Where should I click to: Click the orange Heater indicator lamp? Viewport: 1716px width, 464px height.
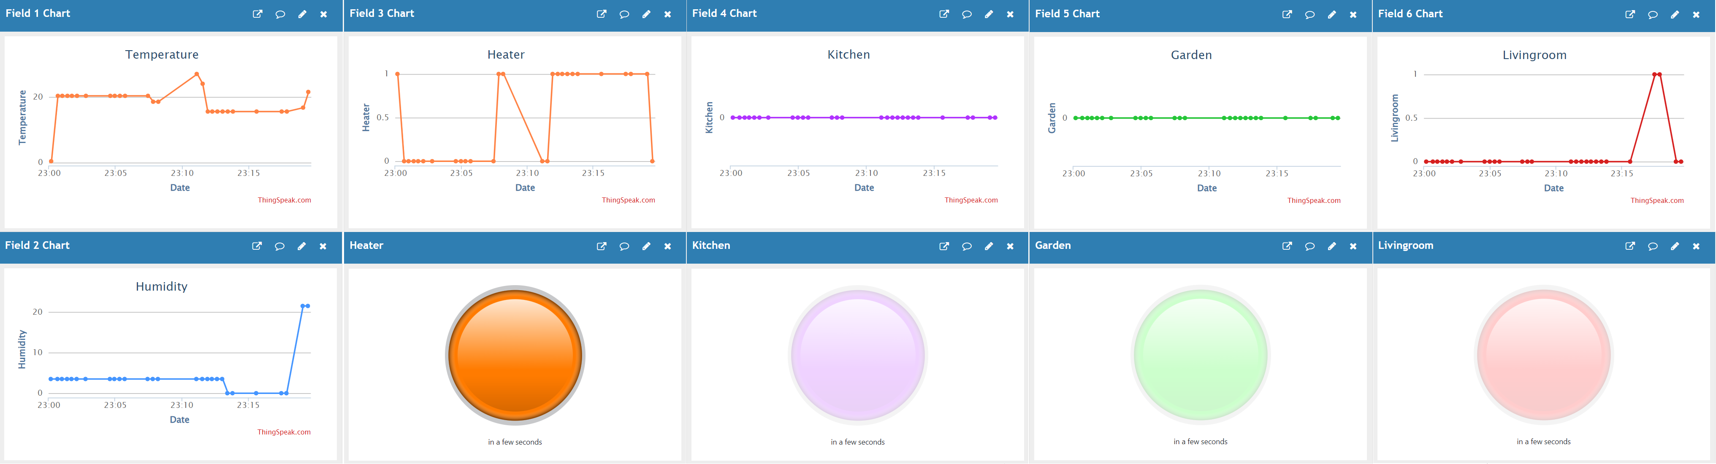pyautogui.click(x=515, y=356)
